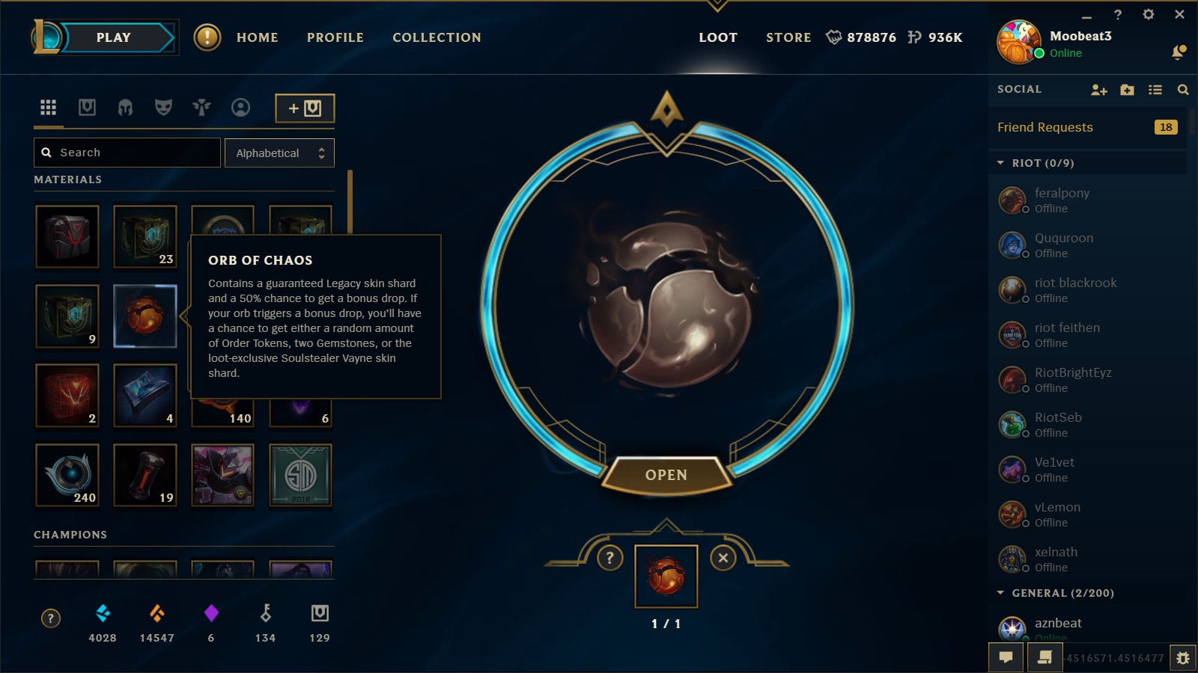Filter loot by ward skins icon
1198x673 pixels.
(201, 108)
